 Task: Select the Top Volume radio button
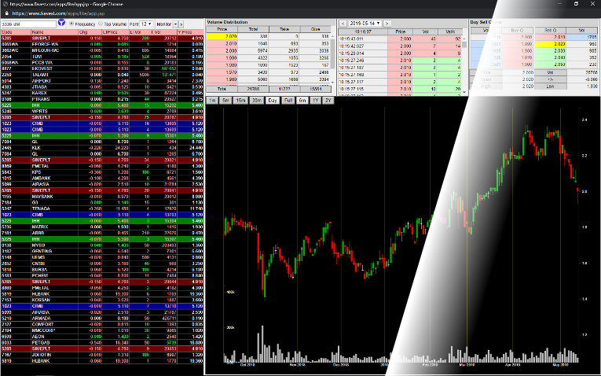(x=101, y=24)
